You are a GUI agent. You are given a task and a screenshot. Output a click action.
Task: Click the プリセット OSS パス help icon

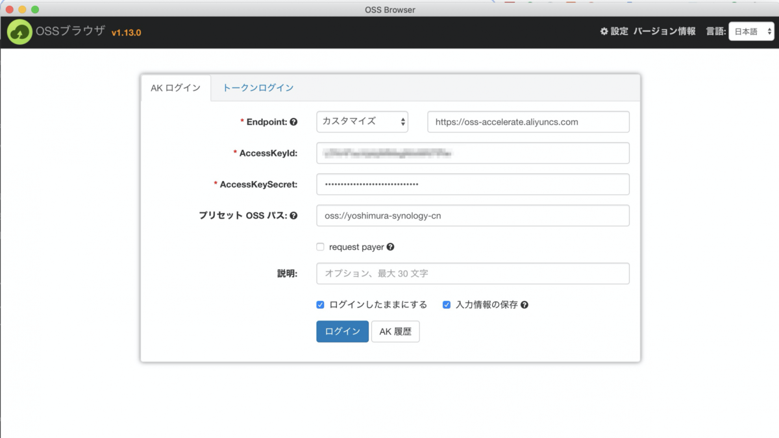pyautogui.click(x=293, y=215)
